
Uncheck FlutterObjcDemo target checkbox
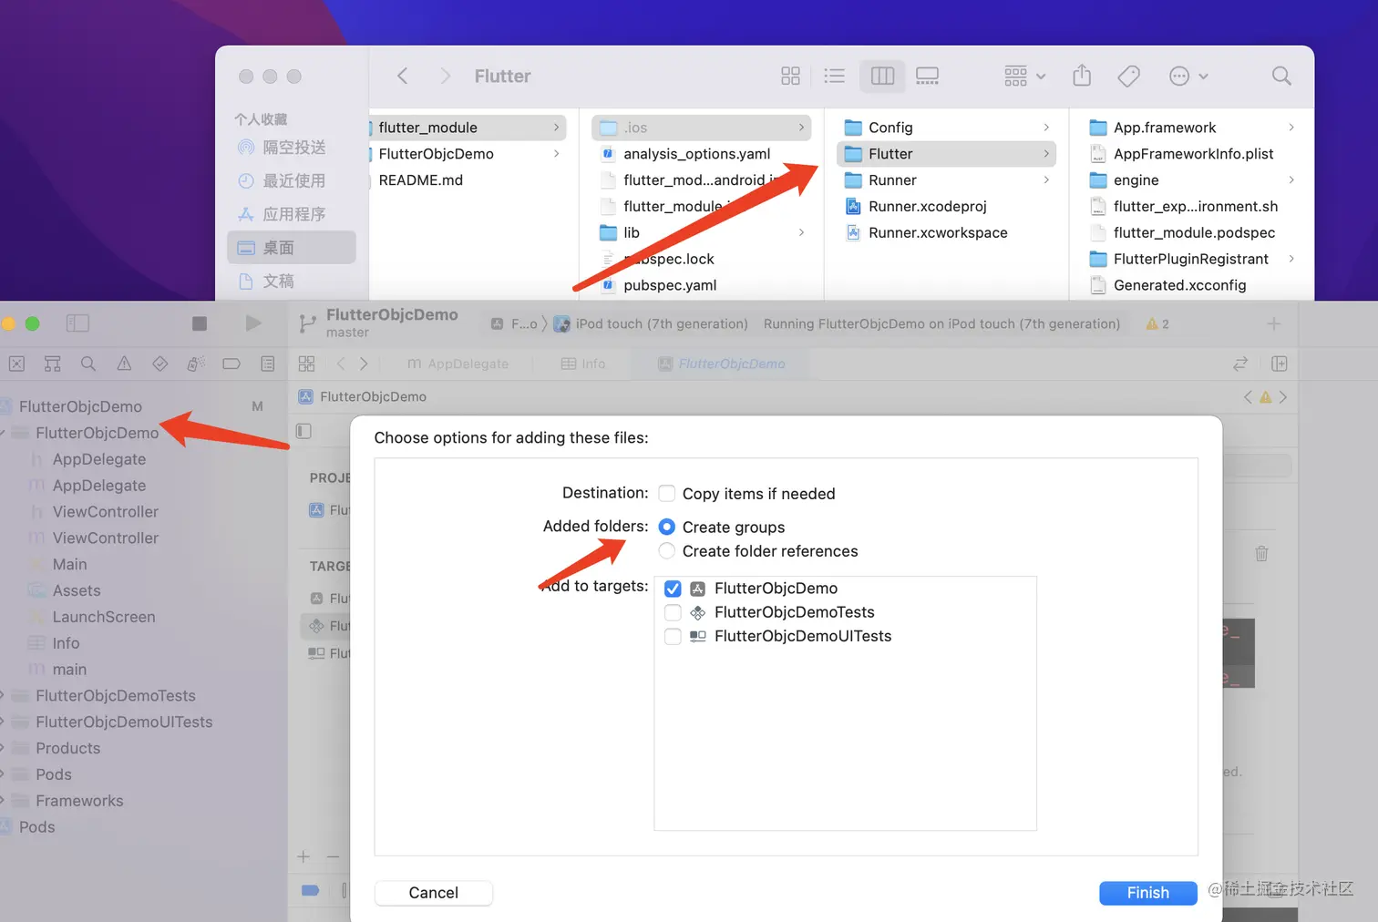pos(673,589)
